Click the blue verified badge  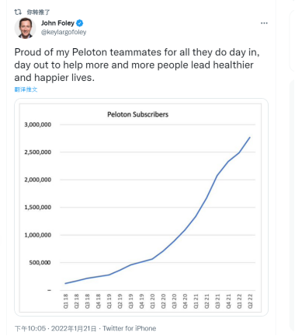coord(80,23)
